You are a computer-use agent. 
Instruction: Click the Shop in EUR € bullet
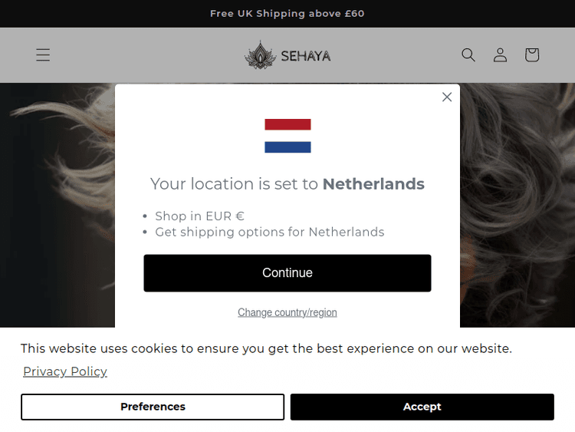[199, 216]
